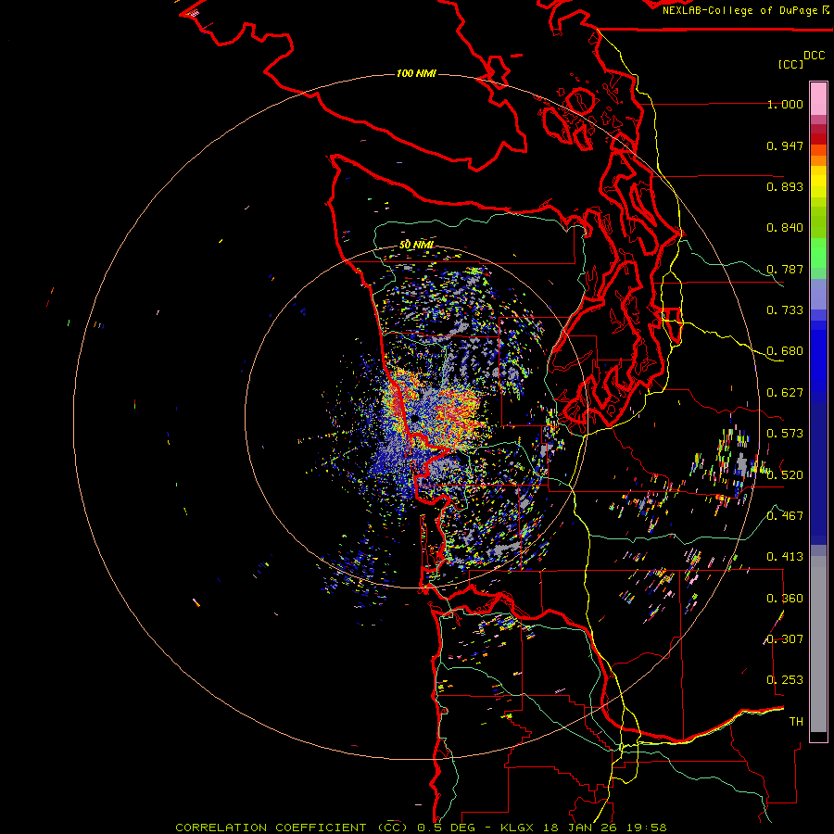Click the pink band atop the color scale
The width and height of the screenshot is (834, 834).
818,98
